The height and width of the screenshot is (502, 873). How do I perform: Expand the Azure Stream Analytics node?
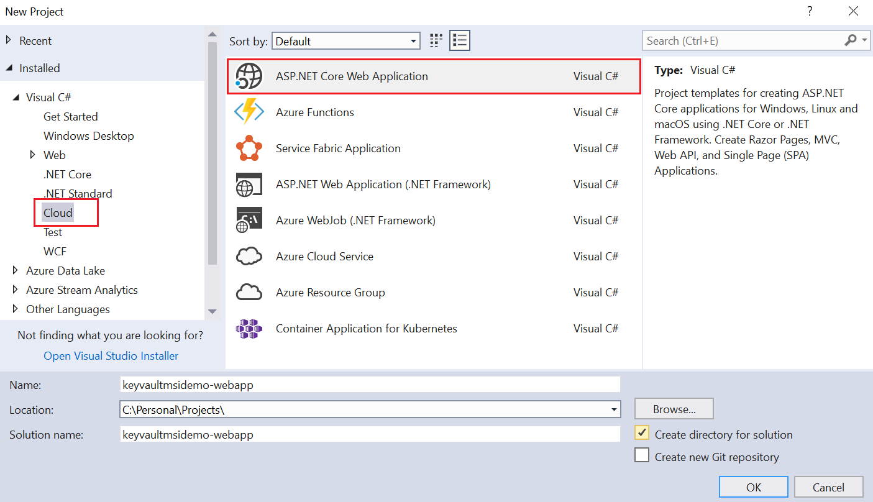[x=16, y=290]
